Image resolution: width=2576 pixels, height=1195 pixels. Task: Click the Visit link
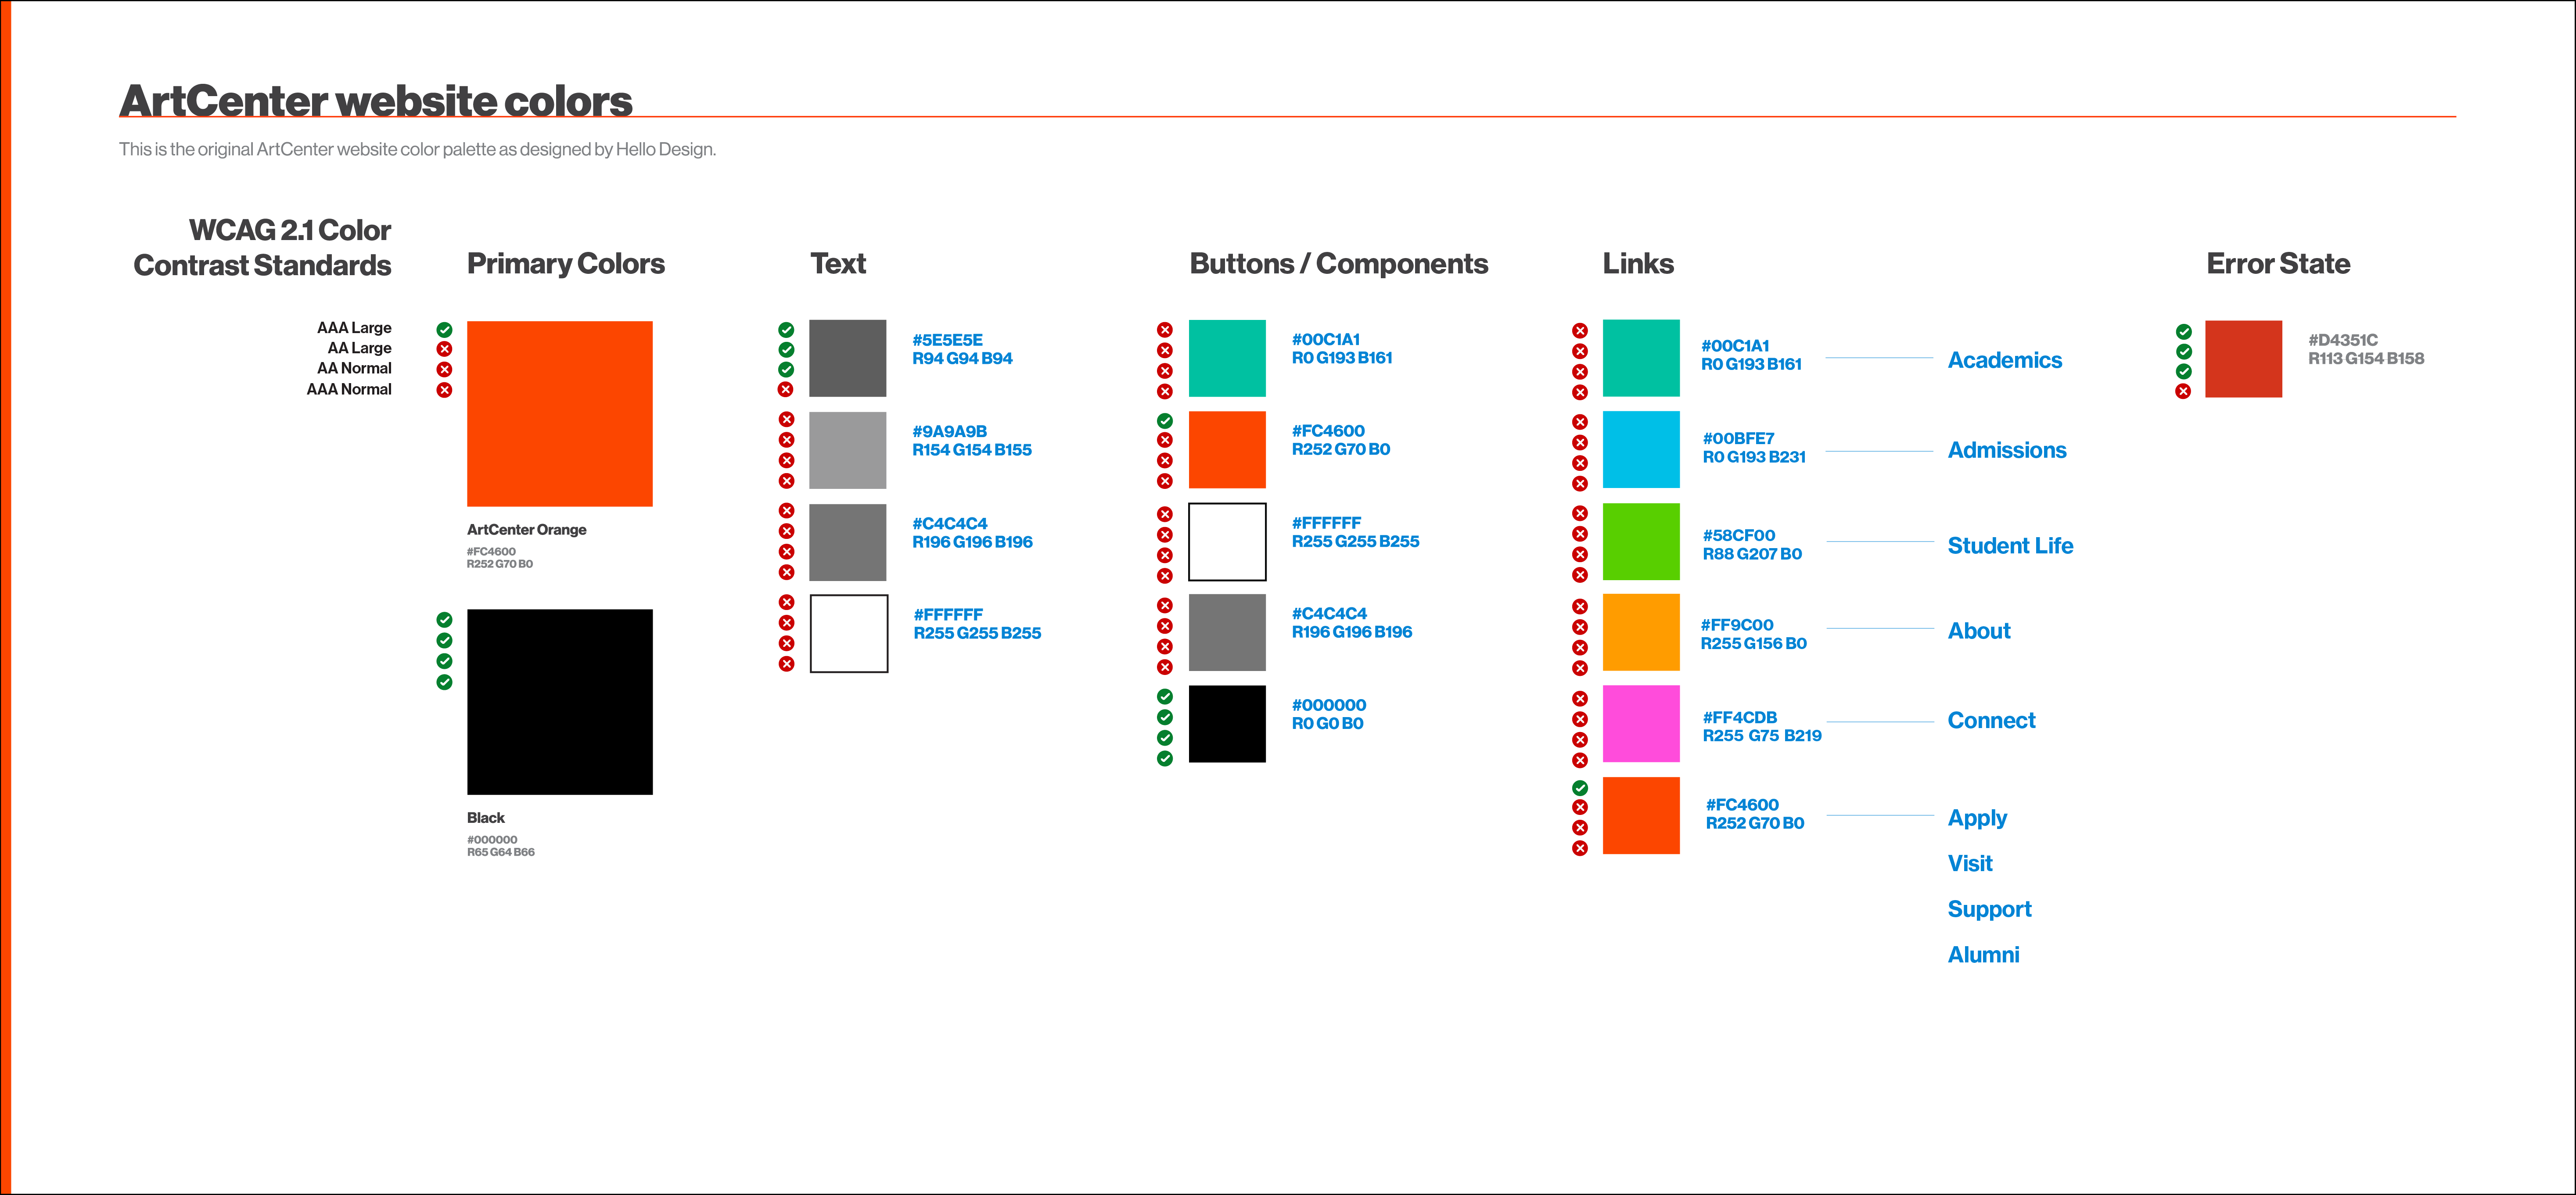(1969, 863)
